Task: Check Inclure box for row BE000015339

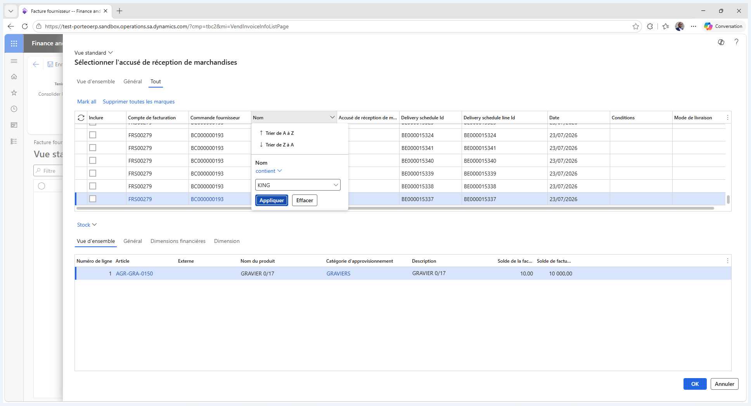Action: tap(93, 173)
